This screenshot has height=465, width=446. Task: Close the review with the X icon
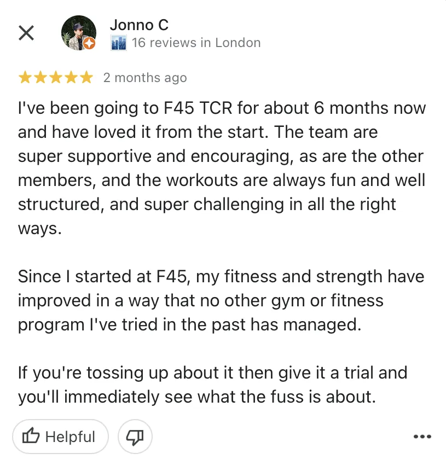tap(26, 33)
